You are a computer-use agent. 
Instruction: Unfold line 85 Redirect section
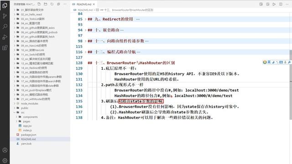pyautogui.click(x=85, y=19)
